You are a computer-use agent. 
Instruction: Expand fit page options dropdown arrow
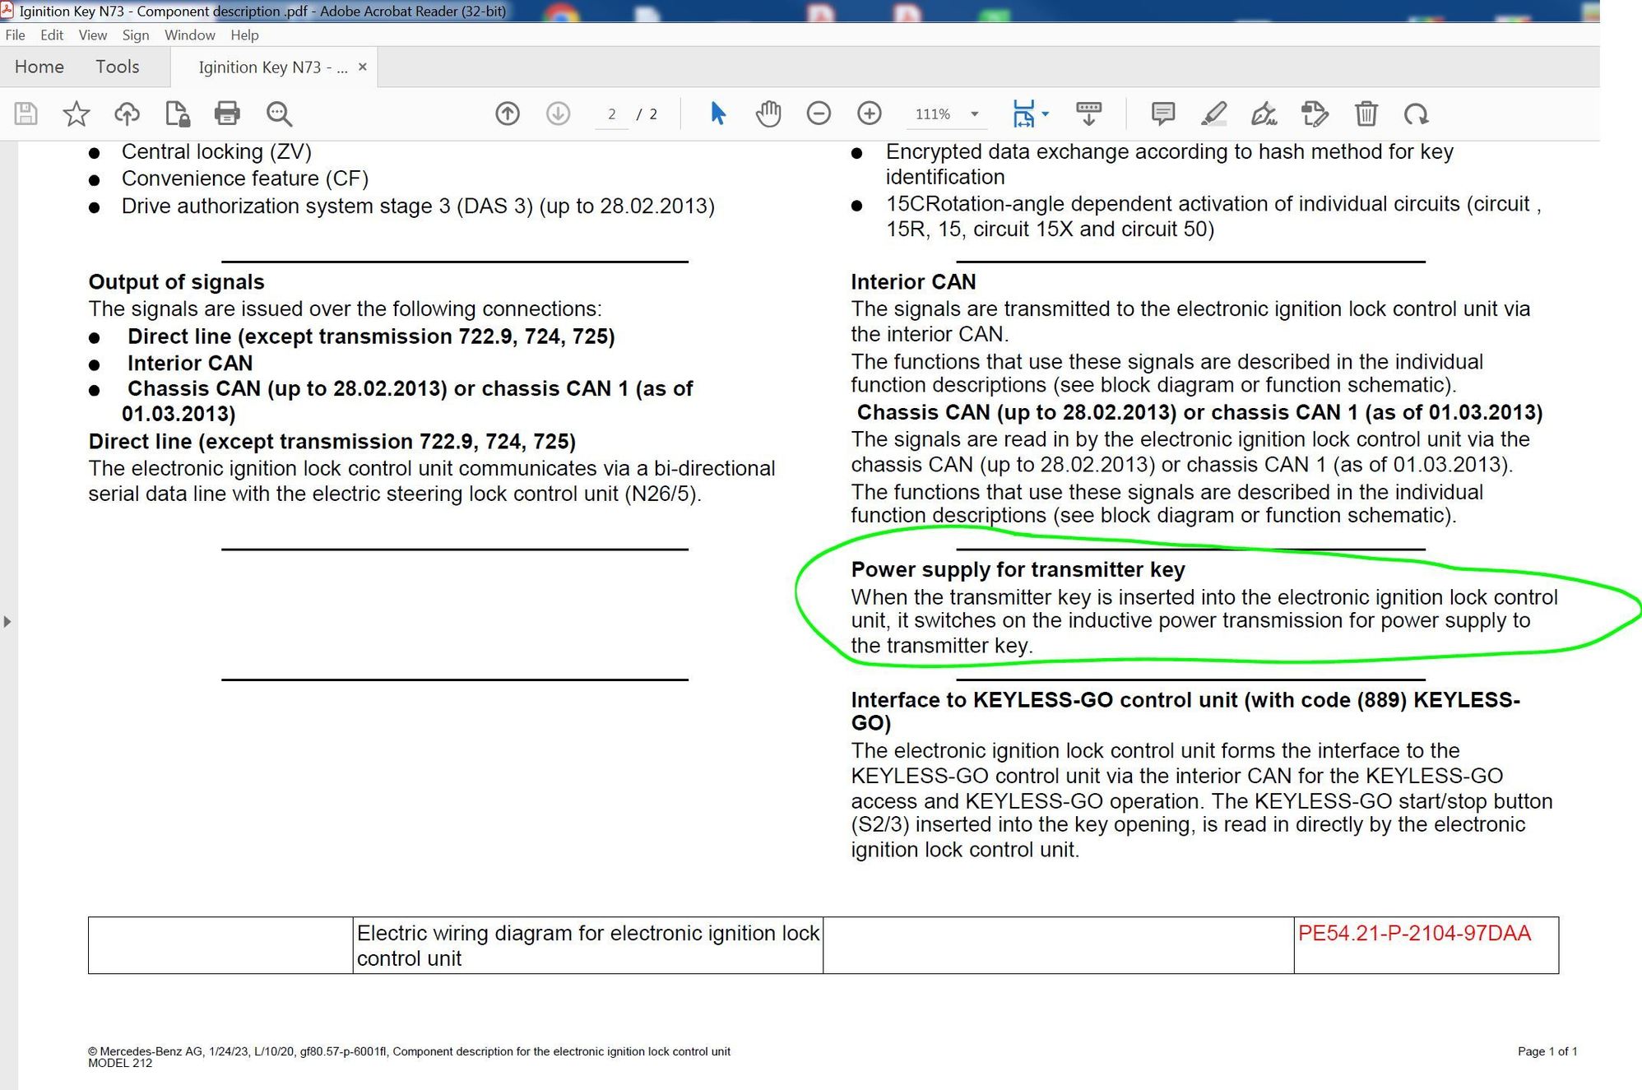[1046, 114]
